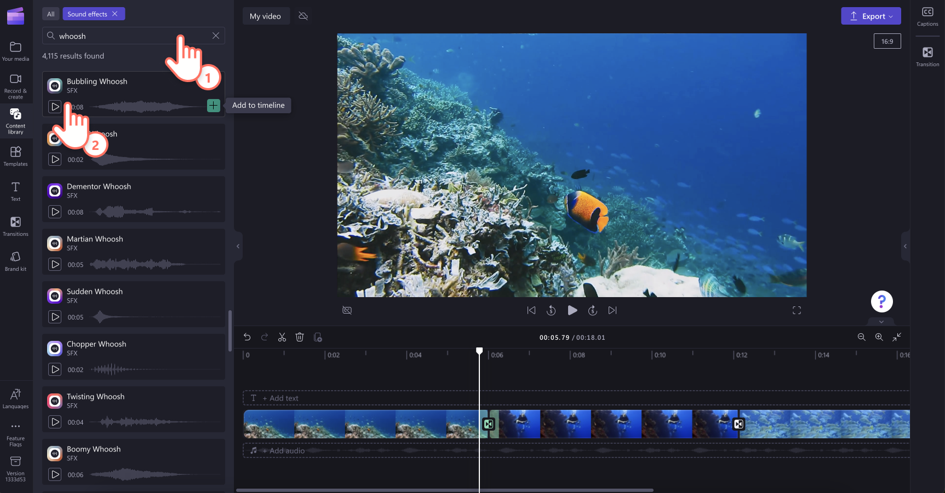Skip to start of video
Screen dimensions: 945x493
pos(531,310)
